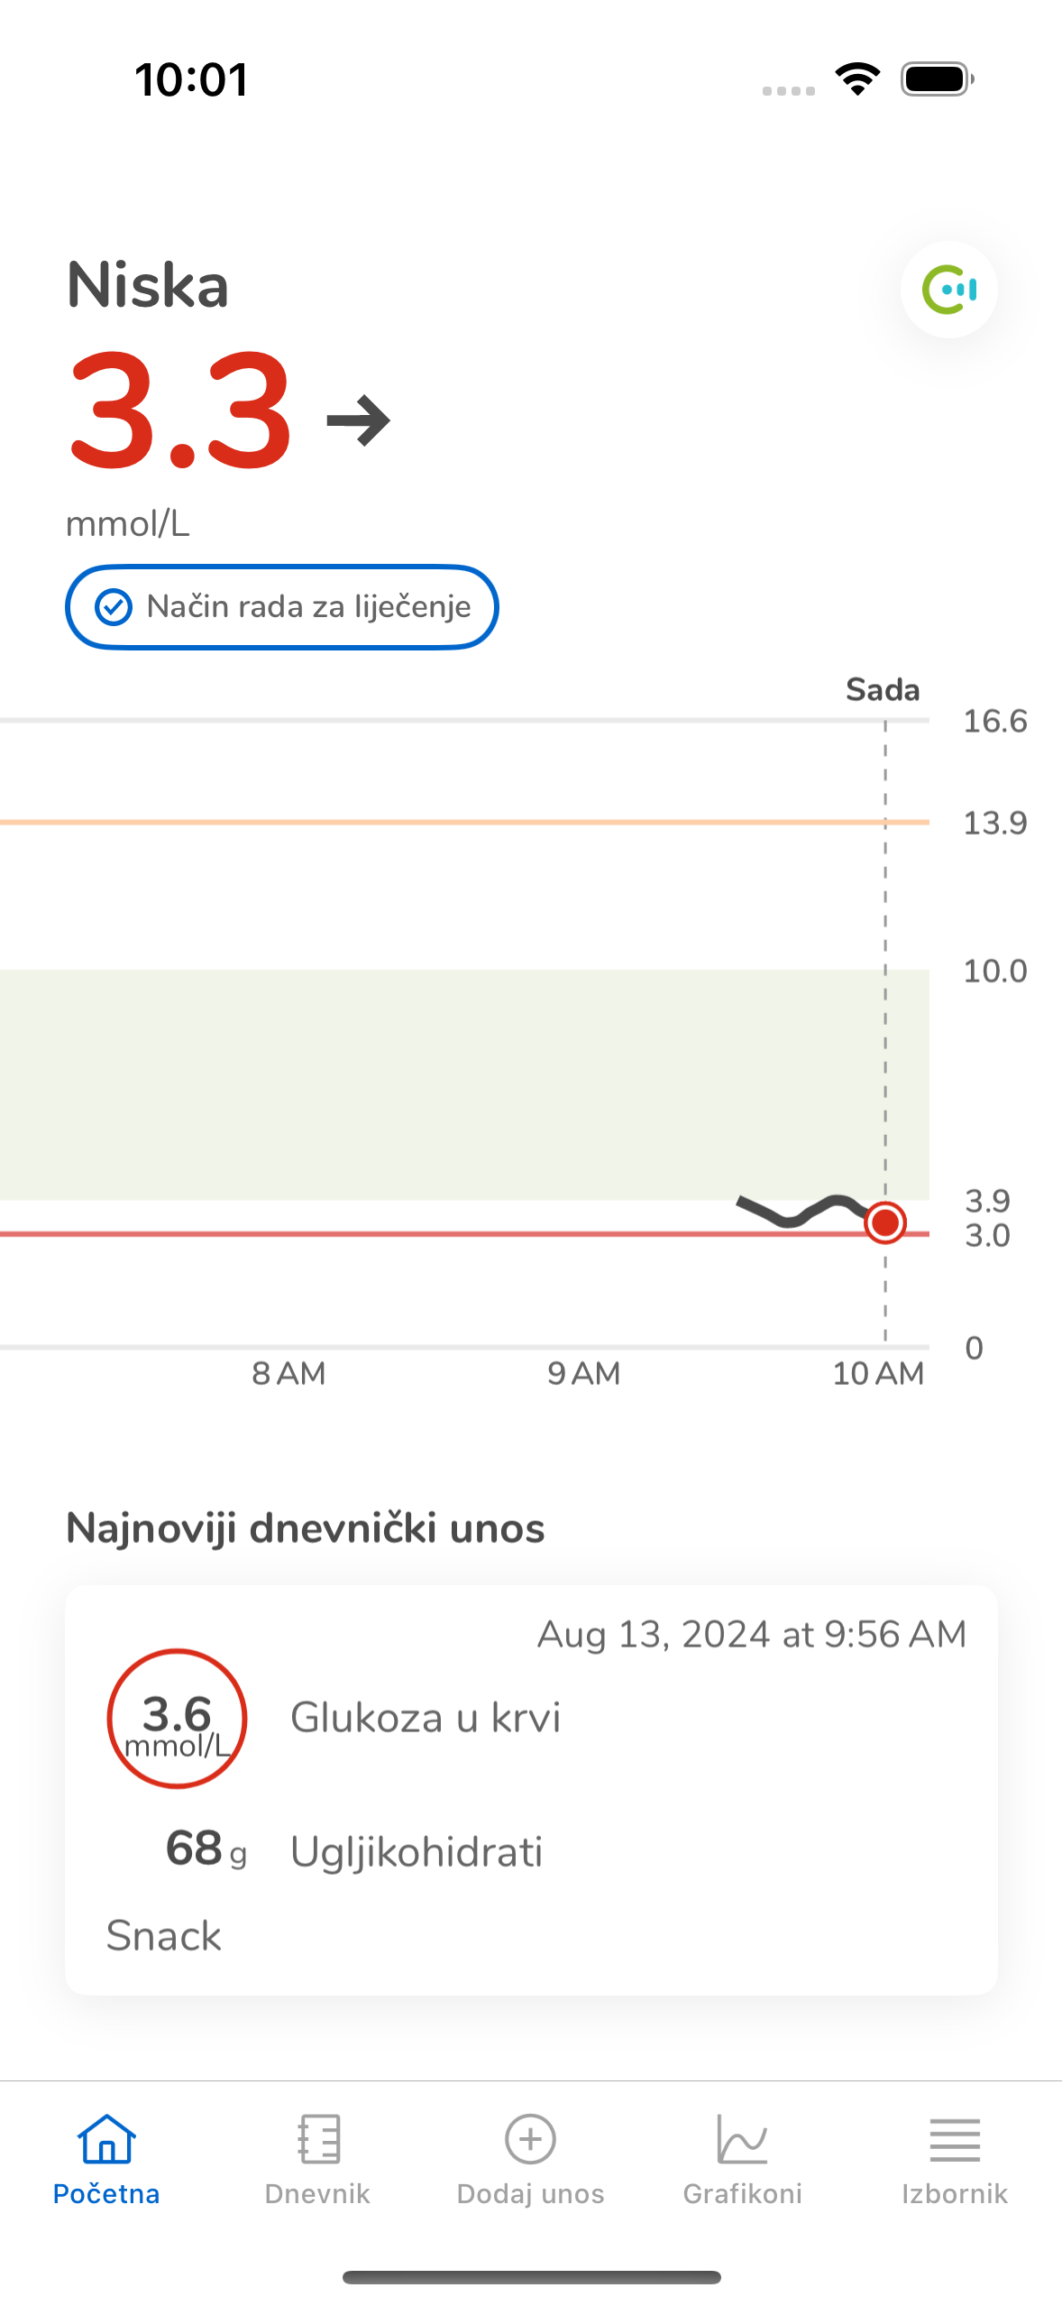Viewport: 1062px width, 2306px height.
Task: Tap the Dodaj unos plus icon
Action: [x=530, y=2139]
